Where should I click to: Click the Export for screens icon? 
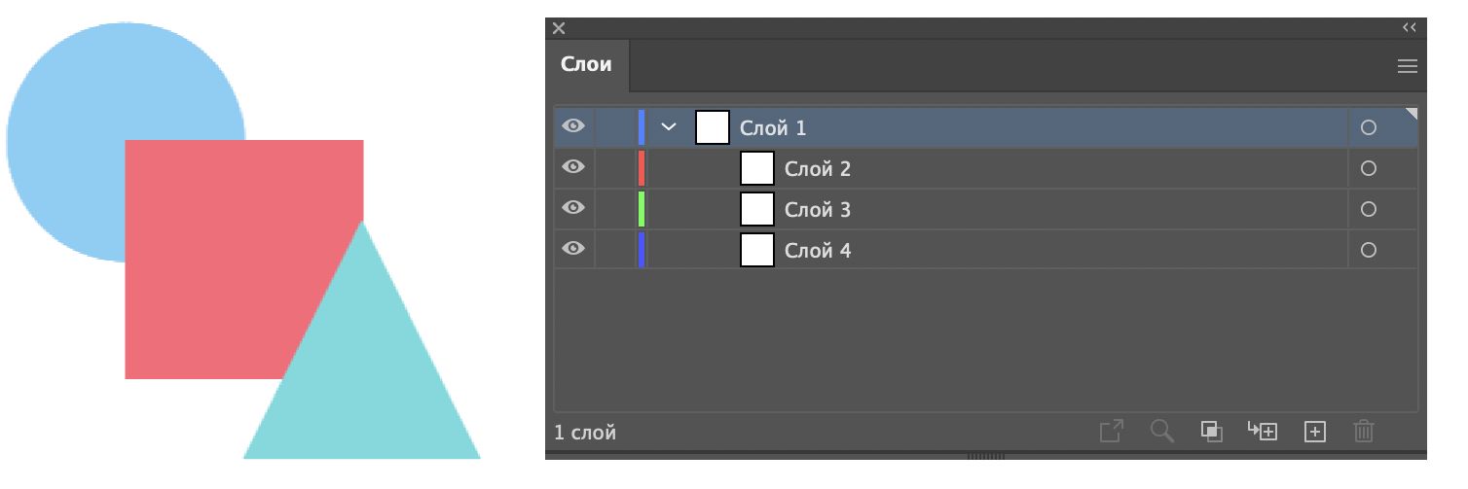click(1112, 432)
